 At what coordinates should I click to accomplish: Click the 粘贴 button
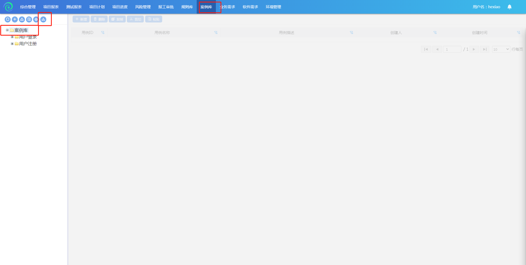click(154, 19)
